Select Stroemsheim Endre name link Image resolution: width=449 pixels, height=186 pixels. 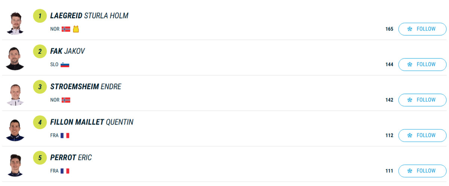(86, 87)
